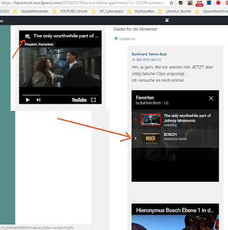Click 'BOSCH' playlist item title

click(x=170, y=135)
